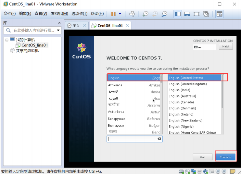This screenshot has width=241, height=174.
Task: Click the CD/DVD drive status icon
Action: [187, 171]
